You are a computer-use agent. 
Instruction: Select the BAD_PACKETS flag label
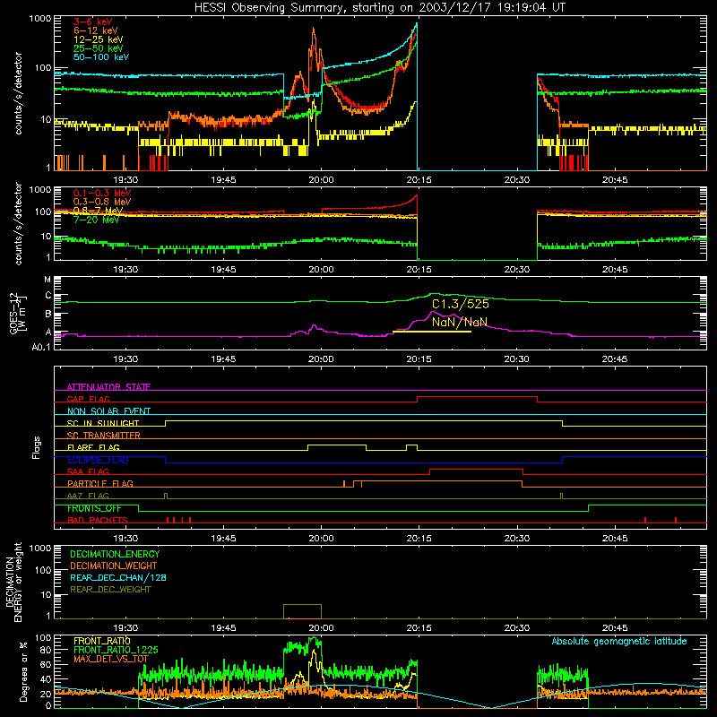click(x=98, y=520)
